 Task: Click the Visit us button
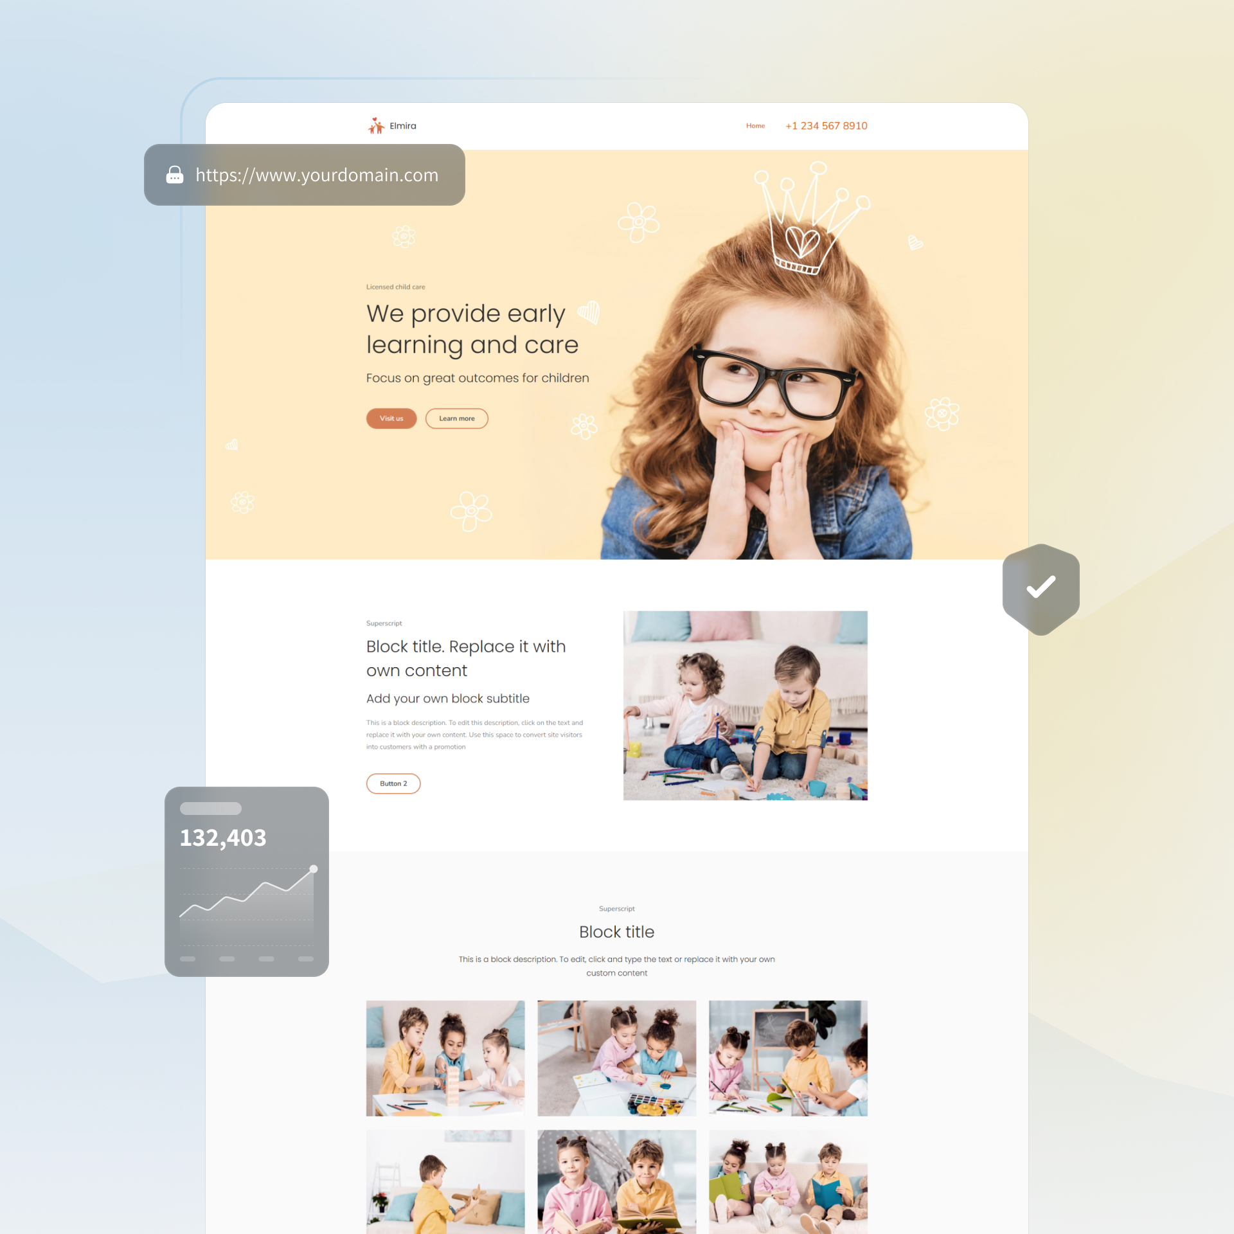coord(392,419)
